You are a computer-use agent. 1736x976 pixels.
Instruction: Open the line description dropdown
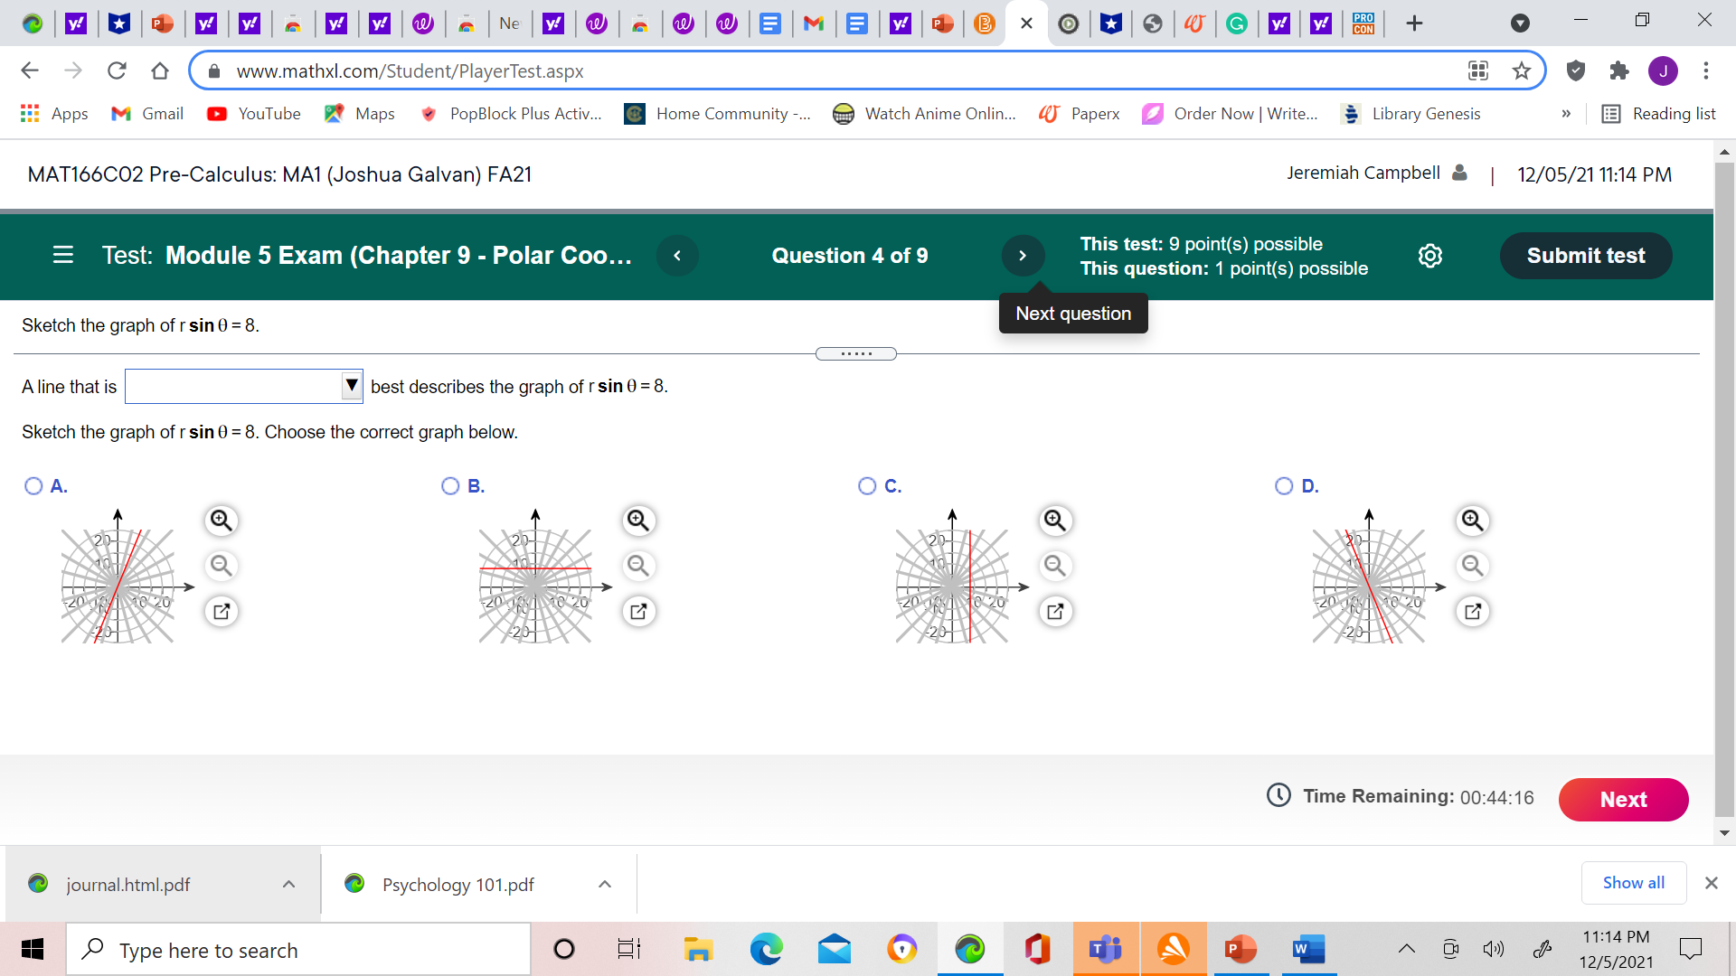coord(244,386)
